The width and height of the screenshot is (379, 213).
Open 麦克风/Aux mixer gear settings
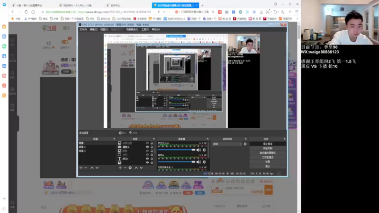[204, 150]
